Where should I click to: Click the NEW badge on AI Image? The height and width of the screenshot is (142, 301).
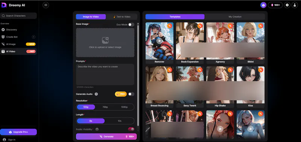pos(31,44)
